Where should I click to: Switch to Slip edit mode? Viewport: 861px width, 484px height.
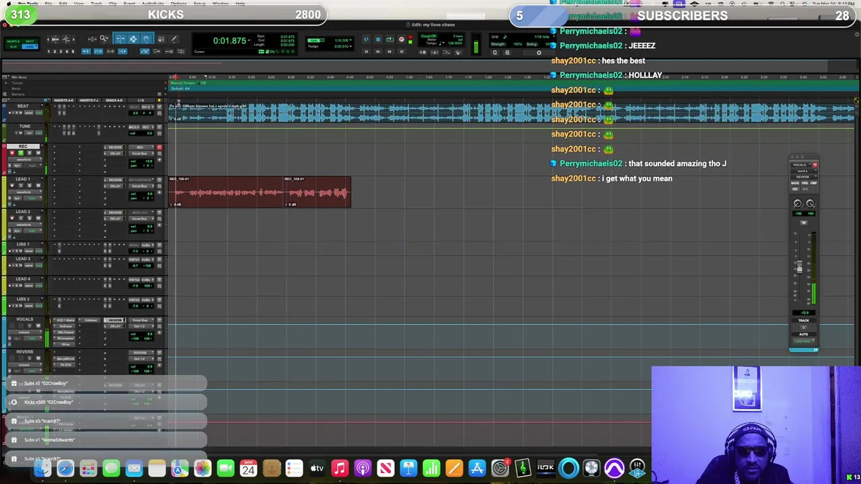click(x=13, y=47)
